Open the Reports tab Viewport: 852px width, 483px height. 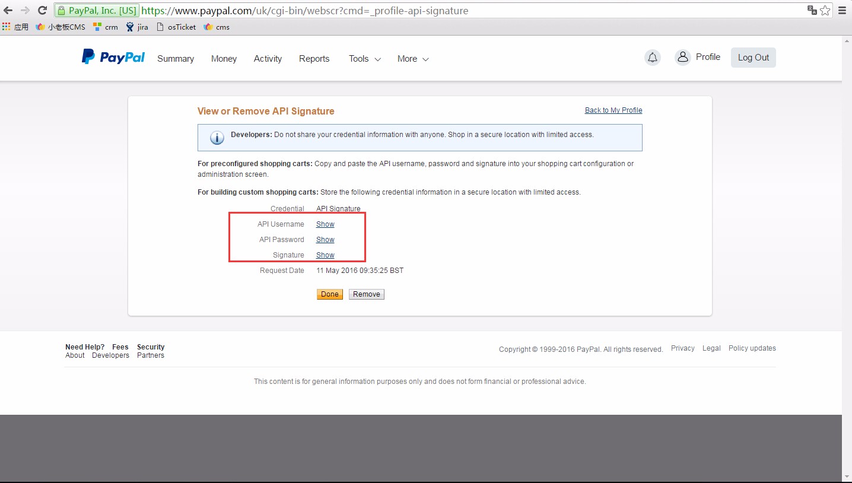[x=314, y=59]
